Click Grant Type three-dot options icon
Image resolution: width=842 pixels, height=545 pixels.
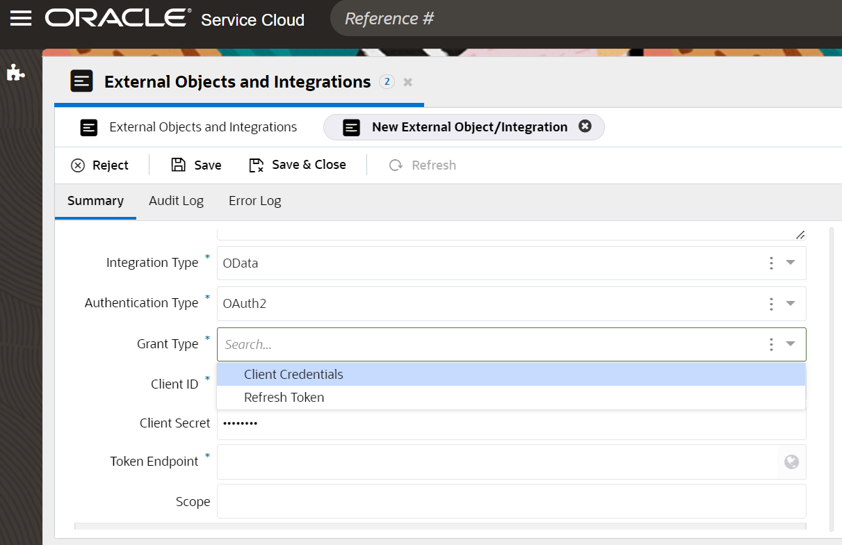point(771,344)
